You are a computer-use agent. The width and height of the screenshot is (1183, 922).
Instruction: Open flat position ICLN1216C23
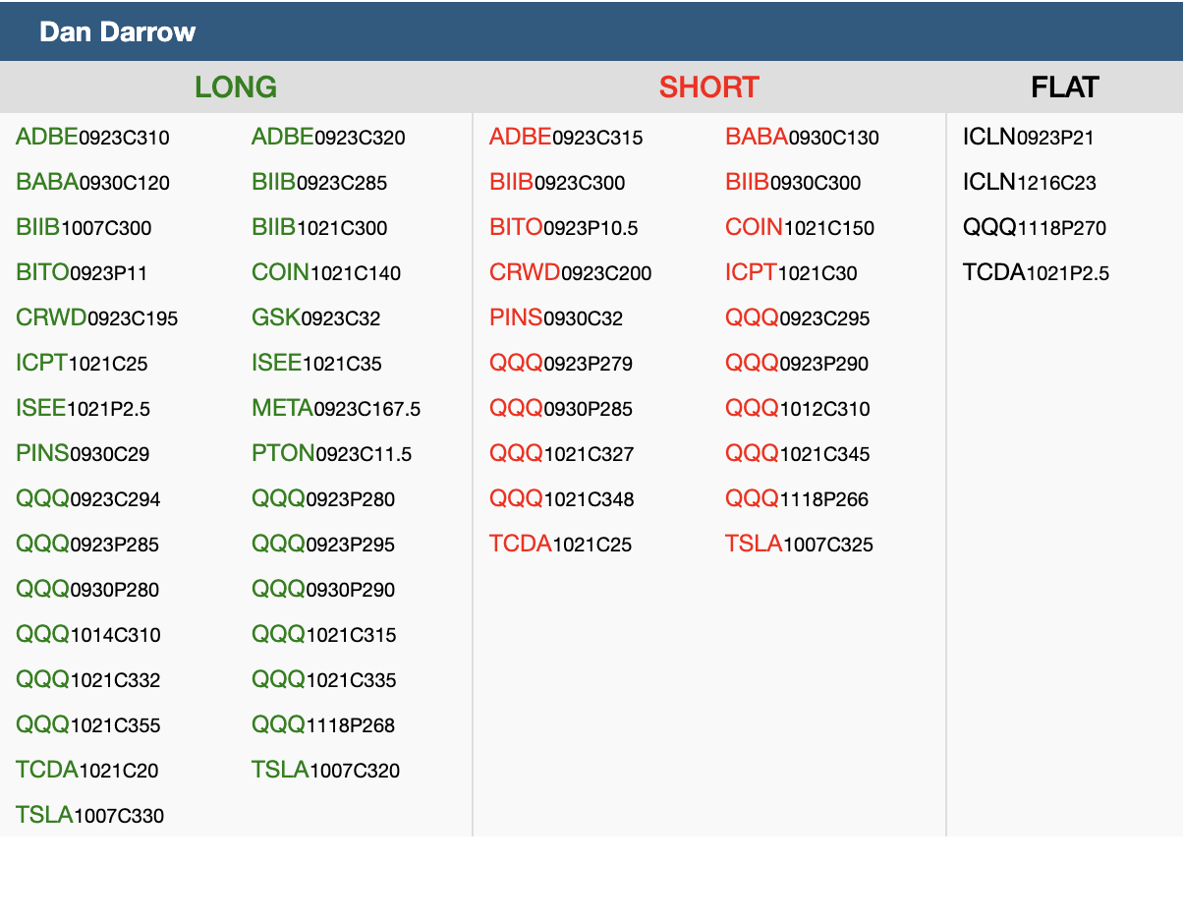click(1029, 183)
